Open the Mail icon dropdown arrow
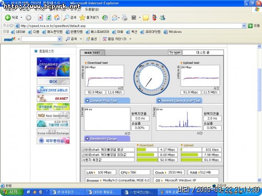The height and width of the screenshot is (196, 262). tap(119, 18)
